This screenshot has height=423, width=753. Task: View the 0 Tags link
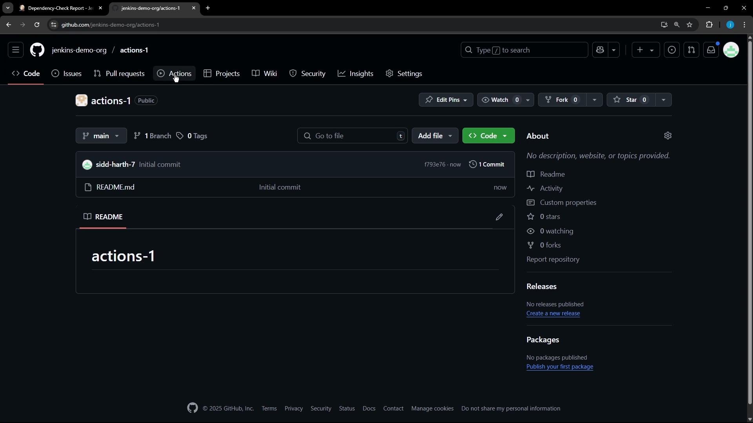[192, 136]
